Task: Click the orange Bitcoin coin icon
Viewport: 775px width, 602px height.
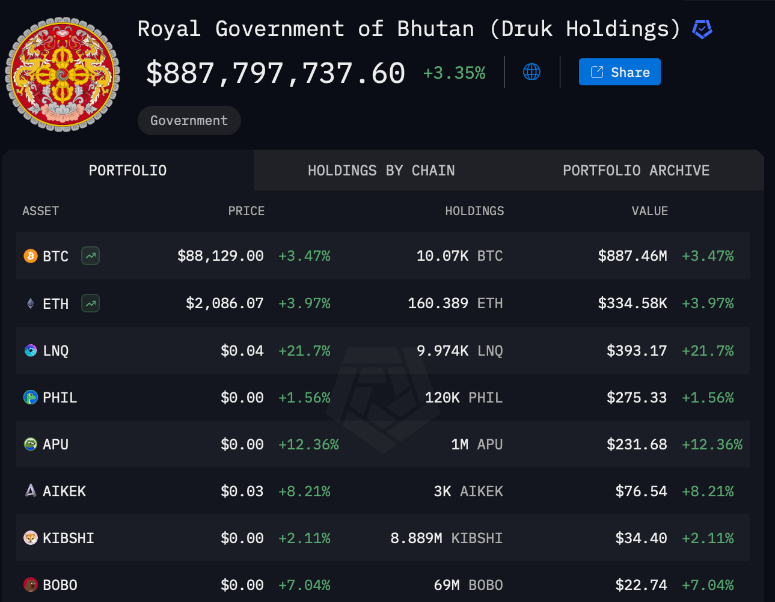Action: click(30, 256)
